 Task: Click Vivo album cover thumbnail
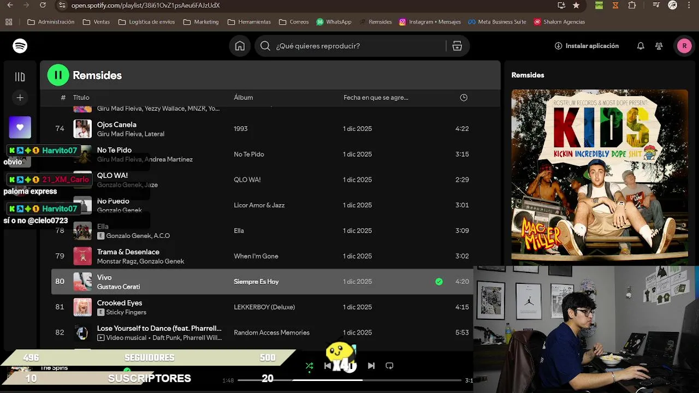click(x=82, y=282)
